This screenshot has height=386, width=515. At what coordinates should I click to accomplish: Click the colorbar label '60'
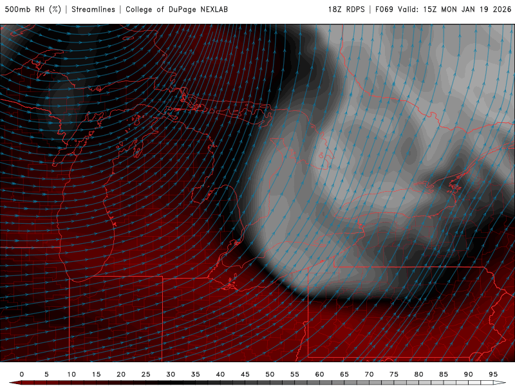319,374
